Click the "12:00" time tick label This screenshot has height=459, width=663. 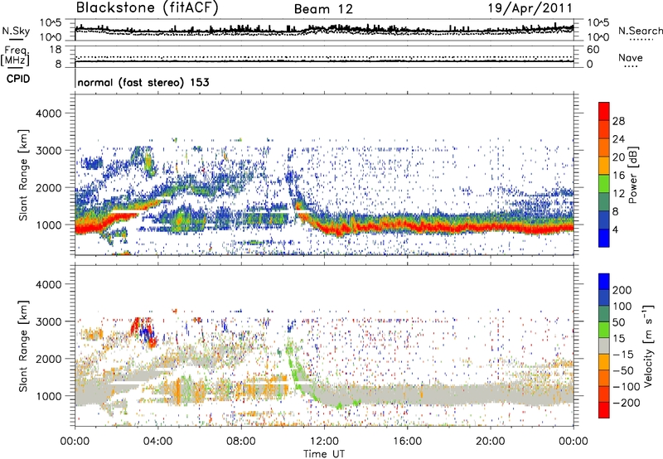point(324,442)
